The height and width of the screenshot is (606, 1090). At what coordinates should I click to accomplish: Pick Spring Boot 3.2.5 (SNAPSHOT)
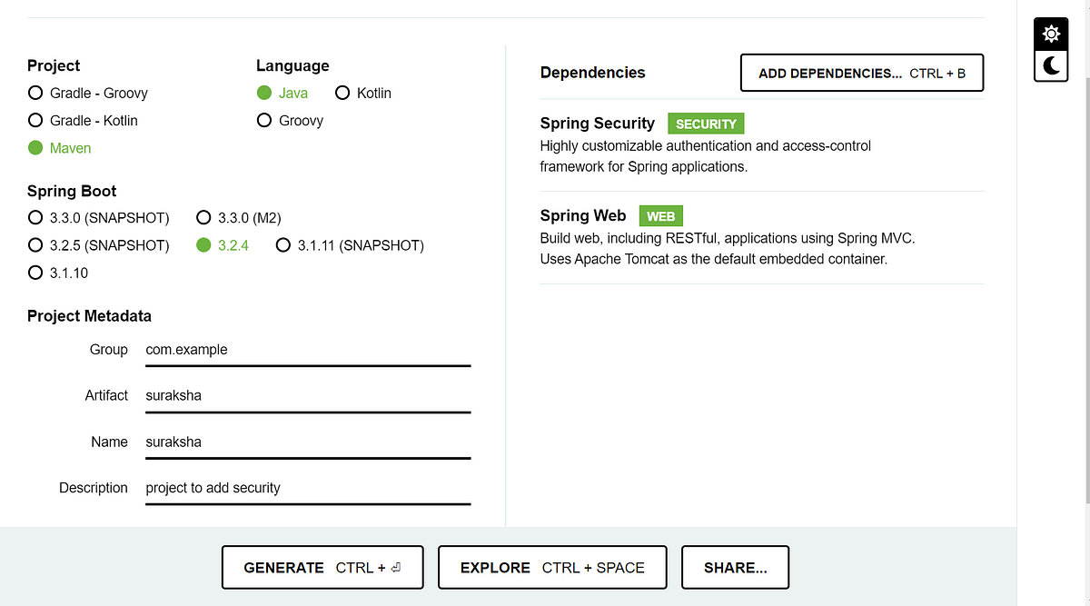point(35,244)
